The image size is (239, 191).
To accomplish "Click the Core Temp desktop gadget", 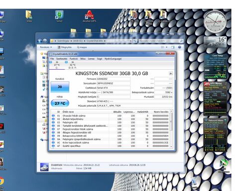I will (x=215, y=67).
